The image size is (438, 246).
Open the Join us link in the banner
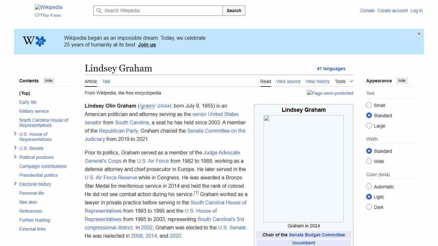[x=147, y=45]
